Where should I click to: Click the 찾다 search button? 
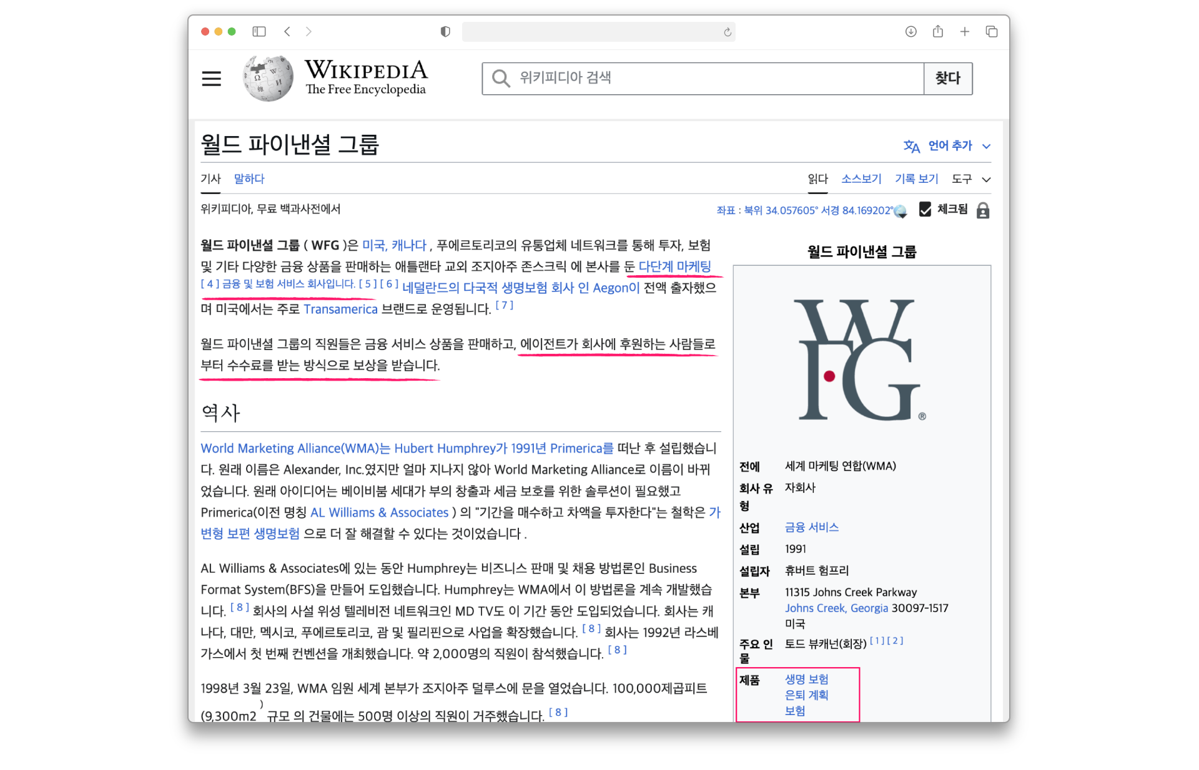[948, 79]
